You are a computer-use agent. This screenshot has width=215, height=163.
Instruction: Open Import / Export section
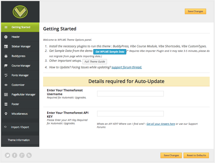20,127
